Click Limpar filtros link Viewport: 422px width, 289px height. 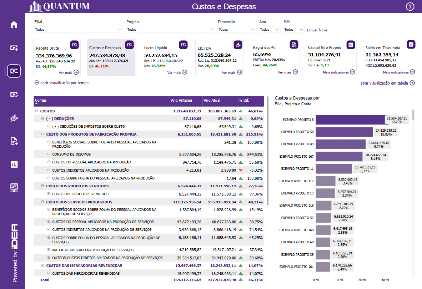pos(317,30)
